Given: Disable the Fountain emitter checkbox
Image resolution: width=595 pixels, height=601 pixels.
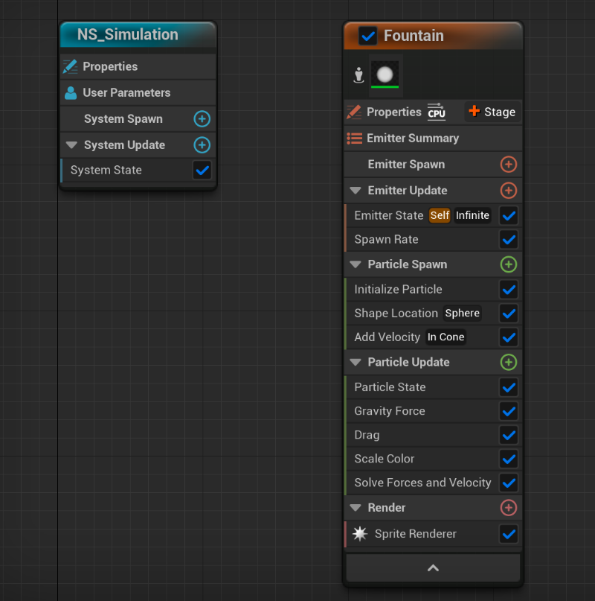Looking at the screenshot, I should (367, 36).
